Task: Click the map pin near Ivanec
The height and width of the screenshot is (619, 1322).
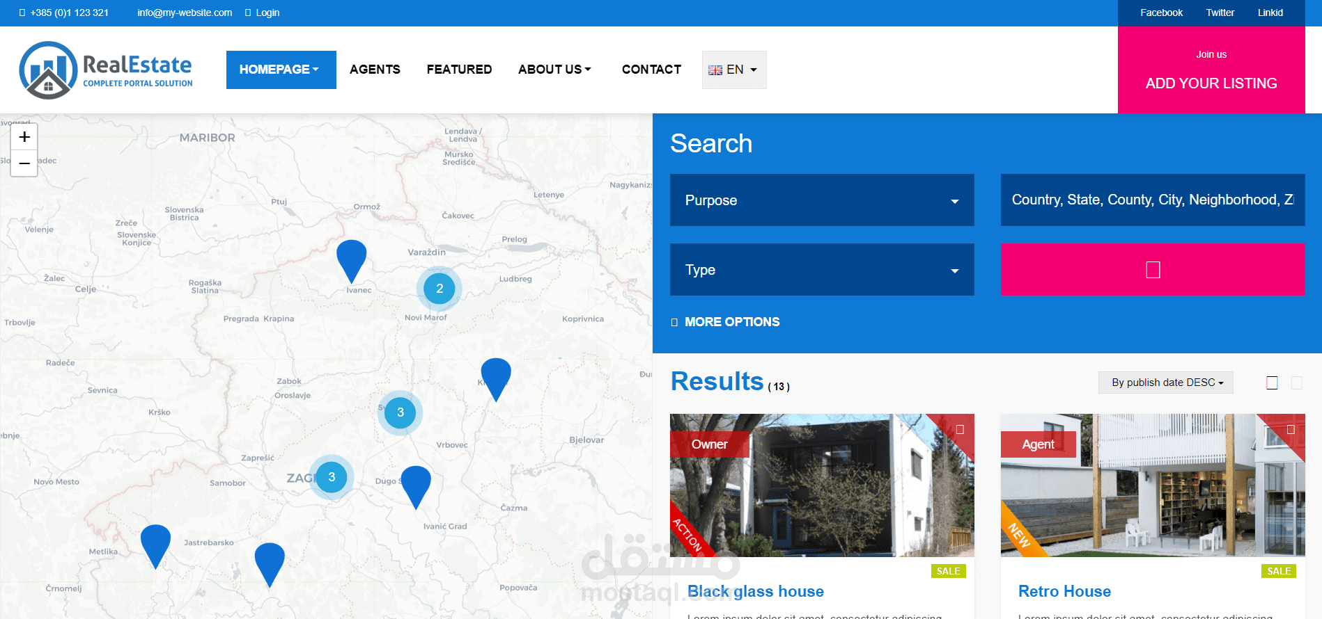Action: point(351,261)
